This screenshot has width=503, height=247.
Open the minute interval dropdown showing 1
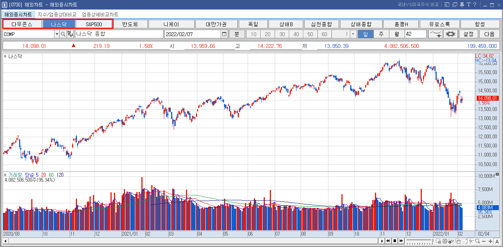[354, 34]
